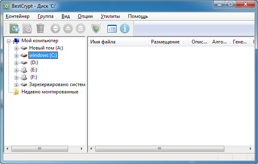Expand the Новый том (A:) drive
This screenshot has height=164, width=258.
coord(16,48)
